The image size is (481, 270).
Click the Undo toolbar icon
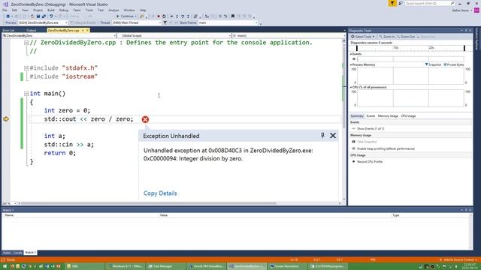(x=51, y=16)
